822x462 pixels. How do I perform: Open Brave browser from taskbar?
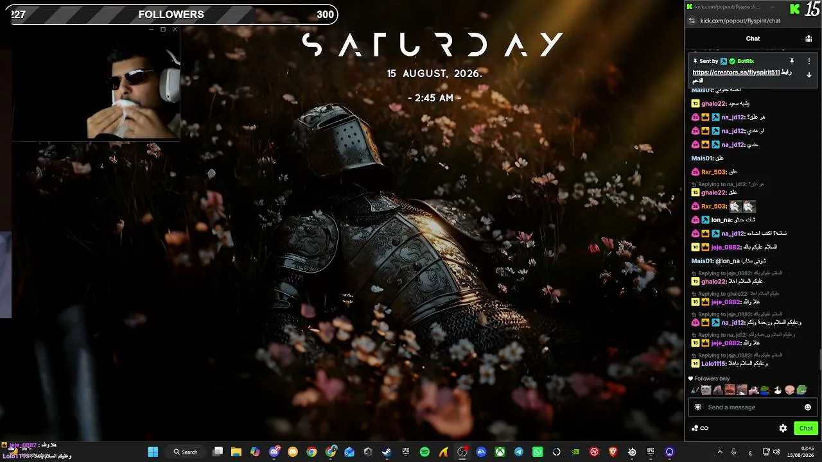[613, 452]
